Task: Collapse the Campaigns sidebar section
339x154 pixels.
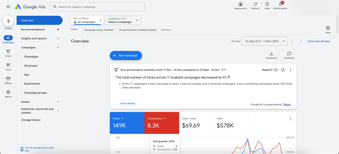Action: pos(58,48)
